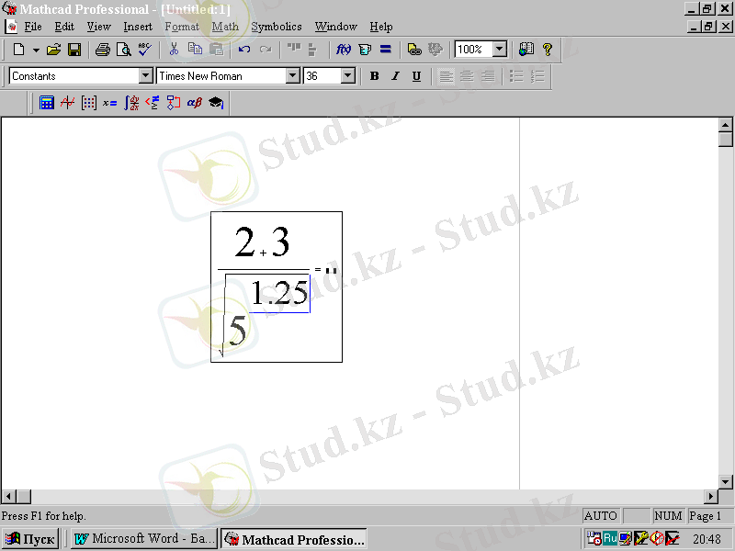The image size is (735, 551).
Task: Open the Math menu
Action: pos(225,27)
